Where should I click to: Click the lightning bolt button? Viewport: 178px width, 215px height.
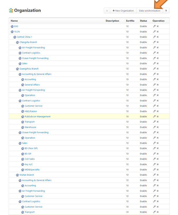[166, 11]
